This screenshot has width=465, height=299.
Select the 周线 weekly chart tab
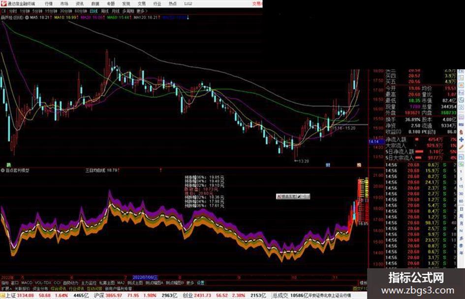point(105,11)
